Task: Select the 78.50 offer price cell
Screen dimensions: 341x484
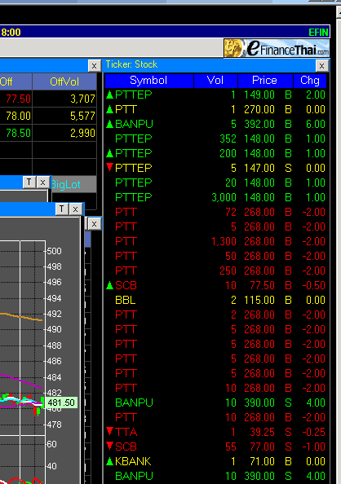Action: 16,133
